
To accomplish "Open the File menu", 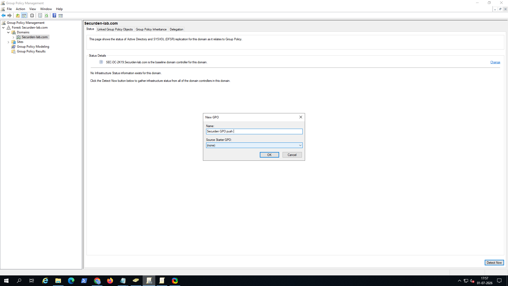I will pos(9,9).
